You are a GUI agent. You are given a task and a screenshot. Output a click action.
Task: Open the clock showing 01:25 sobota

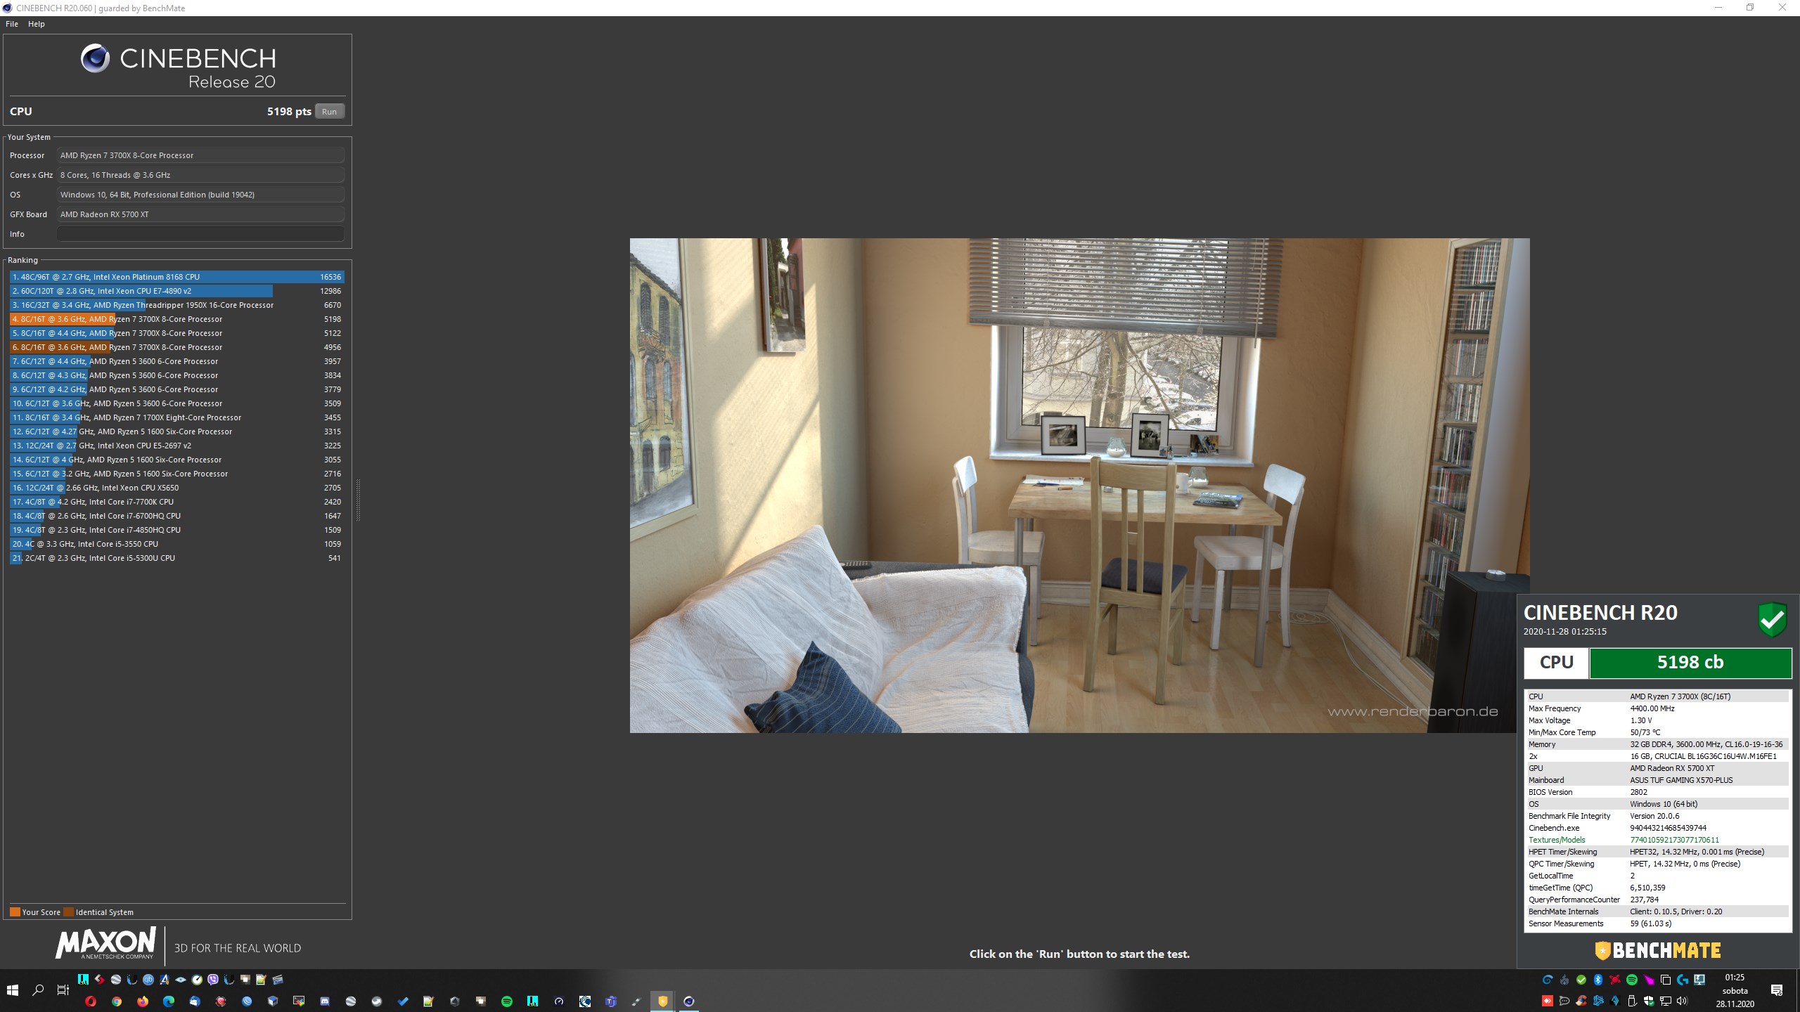pyautogui.click(x=1735, y=990)
